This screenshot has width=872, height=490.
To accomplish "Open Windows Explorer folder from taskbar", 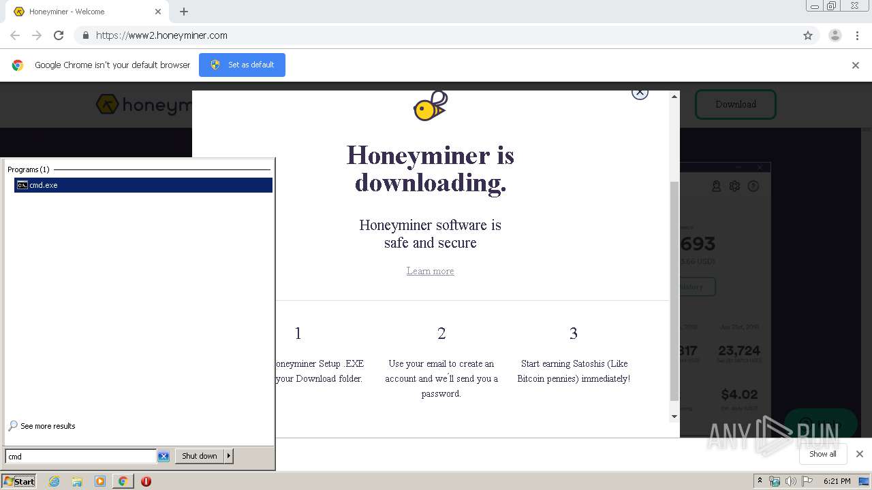I will click(77, 481).
